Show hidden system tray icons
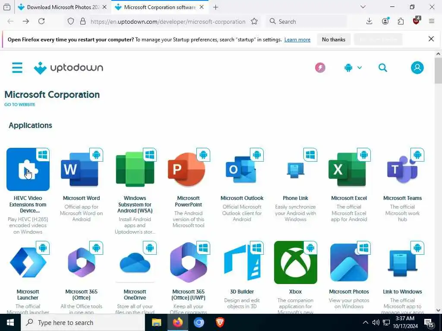 365,322
